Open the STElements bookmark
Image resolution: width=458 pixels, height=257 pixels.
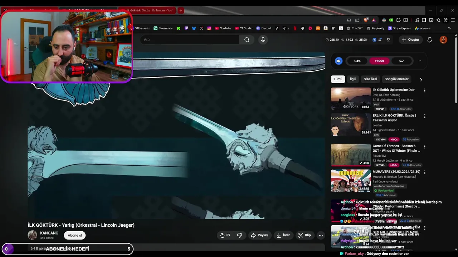tap(140, 28)
